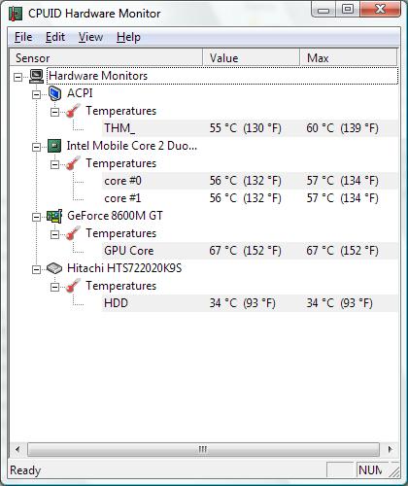
Task: Click the window resize grip corner
Action: [x=393, y=471]
